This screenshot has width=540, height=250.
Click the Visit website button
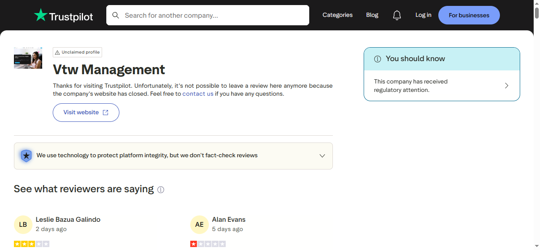point(86,113)
